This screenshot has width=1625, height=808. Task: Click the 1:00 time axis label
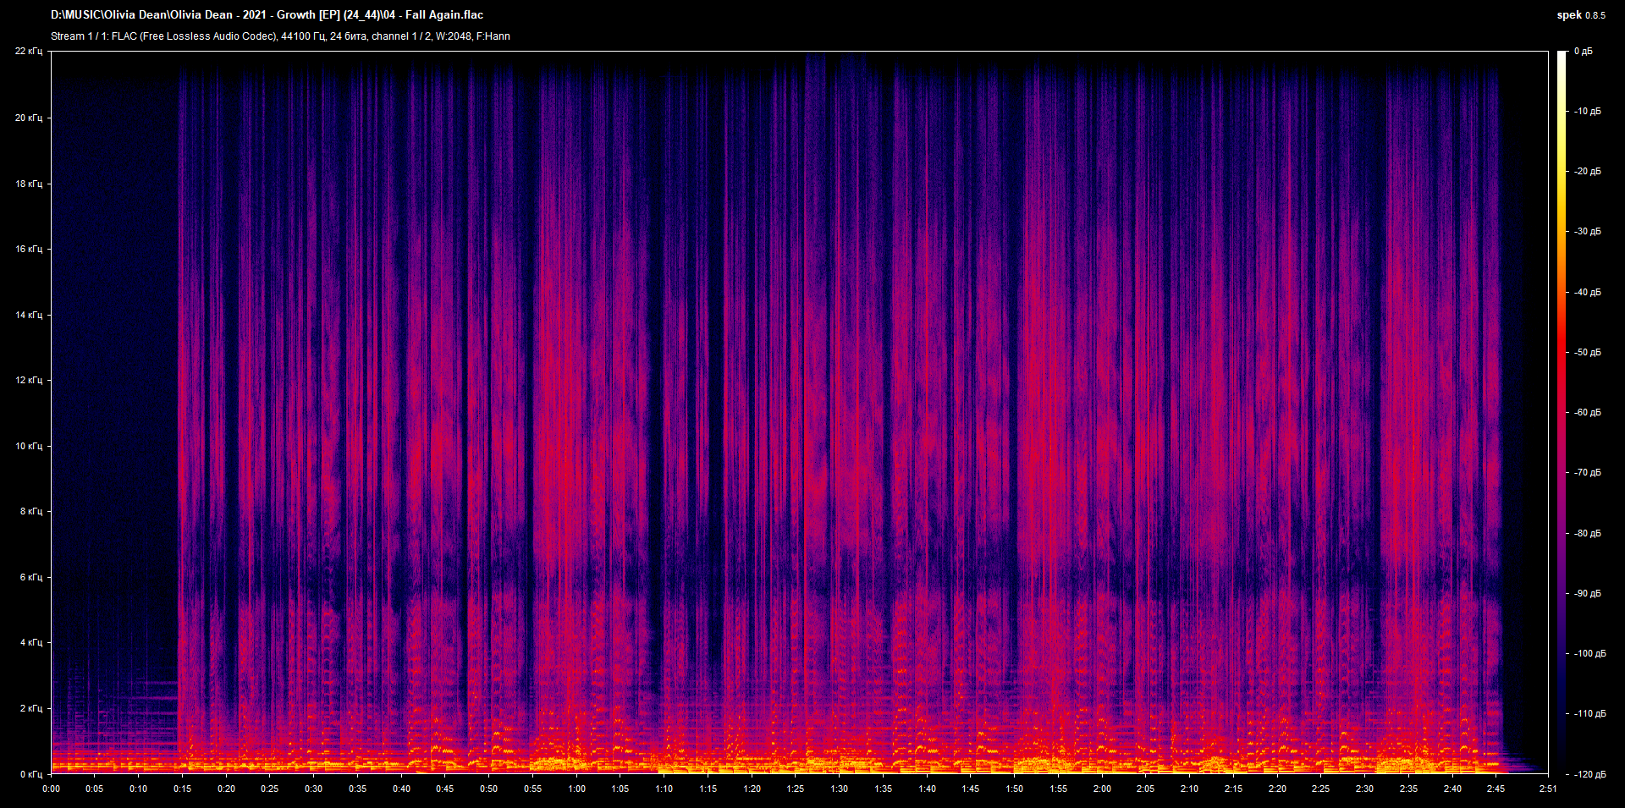[577, 789]
